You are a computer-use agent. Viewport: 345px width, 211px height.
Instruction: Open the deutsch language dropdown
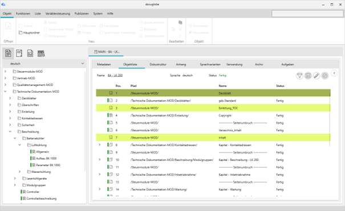click(44, 64)
